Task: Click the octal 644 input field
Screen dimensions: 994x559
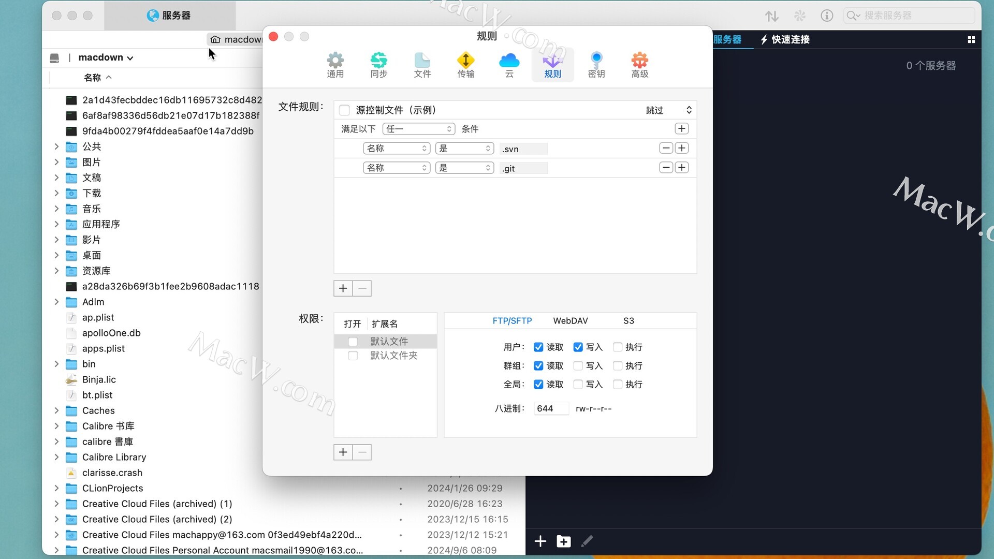Action: (x=551, y=408)
